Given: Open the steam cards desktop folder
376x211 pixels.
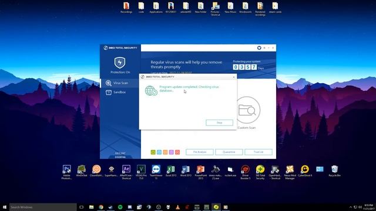Looking at the screenshot, I should [275, 8].
